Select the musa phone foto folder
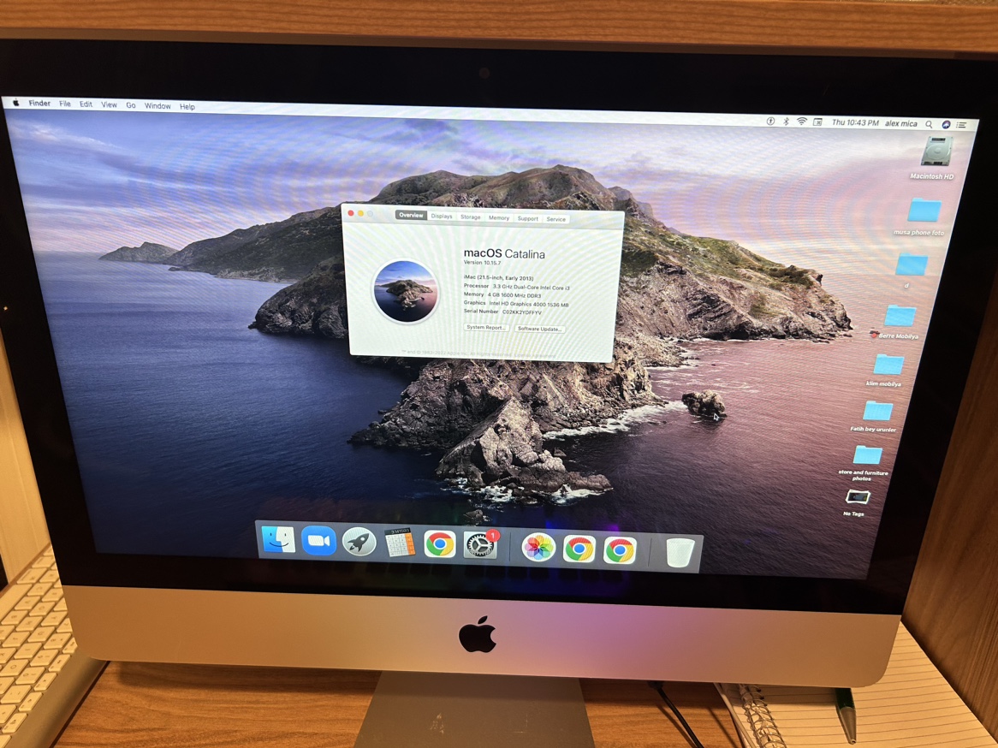This screenshot has width=998, height=748. coord(923,216)
